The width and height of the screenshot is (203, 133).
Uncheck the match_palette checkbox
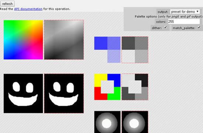199,27
